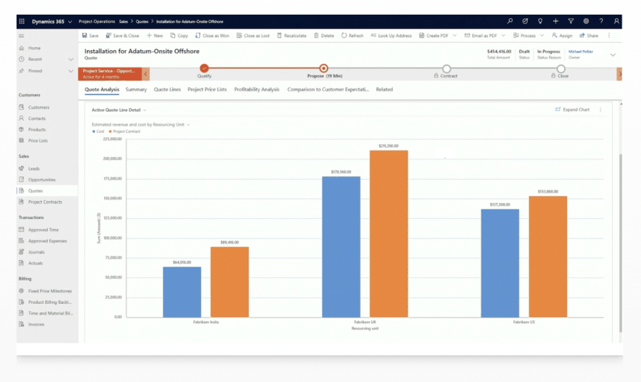Viewport: 641px width, 382px height.
Task: Click Email as PDF command
Action: [x=481, y=36]
